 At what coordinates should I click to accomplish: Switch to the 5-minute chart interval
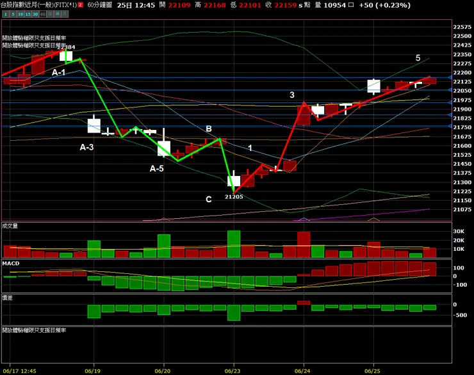coord(13,14)
